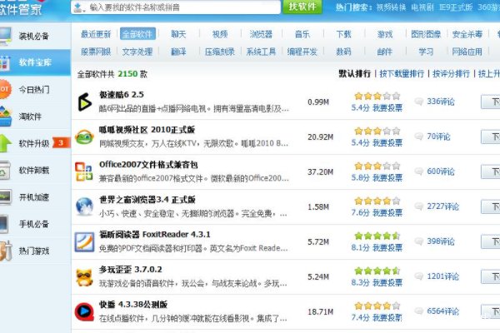500x333 pixels.
Task: Open 热门游戏 sidebar icon
Action: point(6,251)
